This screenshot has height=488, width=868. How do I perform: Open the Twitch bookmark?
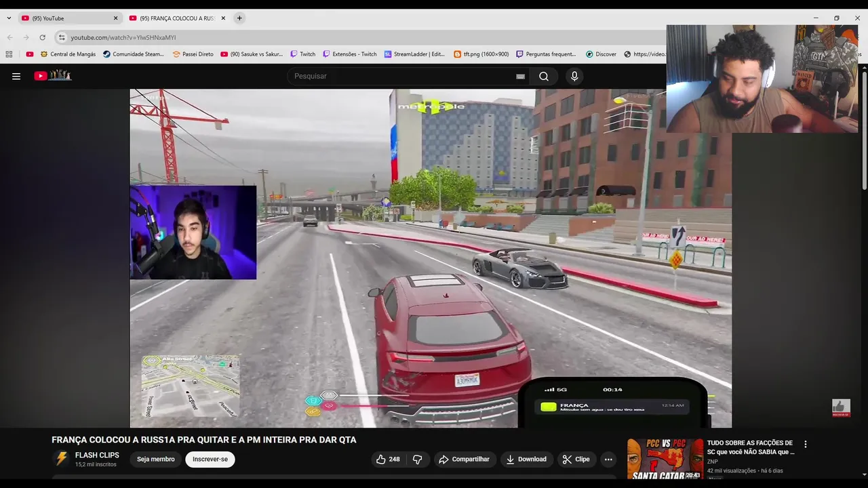[303, 54]
